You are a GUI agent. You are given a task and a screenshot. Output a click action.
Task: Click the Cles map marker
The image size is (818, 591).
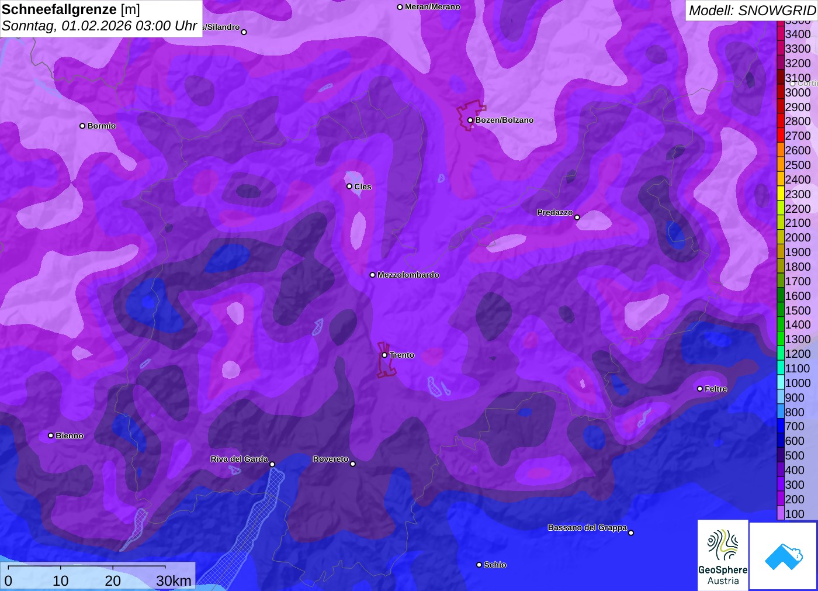point(349,186)
